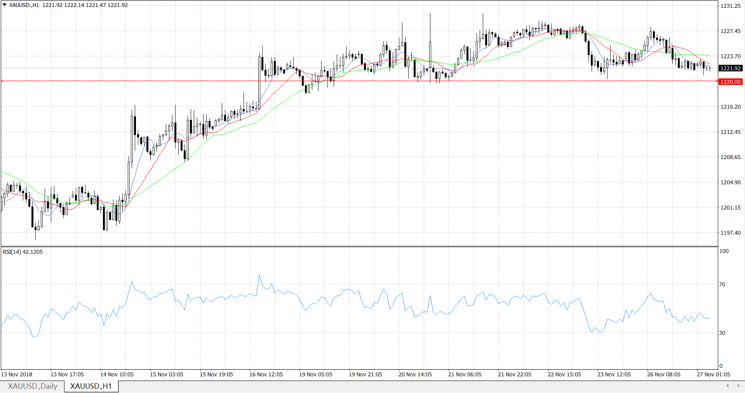Click the RSI scale level 30
Viewport: 745px width, 393px height.
(722, 333)
